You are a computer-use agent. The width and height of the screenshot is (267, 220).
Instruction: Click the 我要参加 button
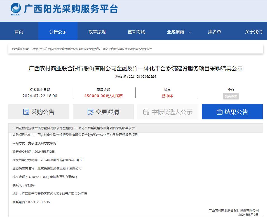point(231,96)
